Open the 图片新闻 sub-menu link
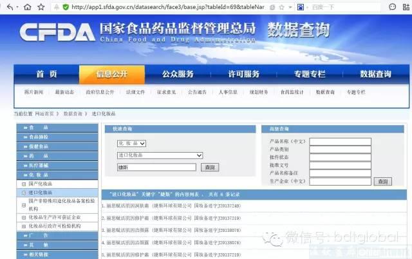This screenshot has height=259, width=412. tap(33, 92)
